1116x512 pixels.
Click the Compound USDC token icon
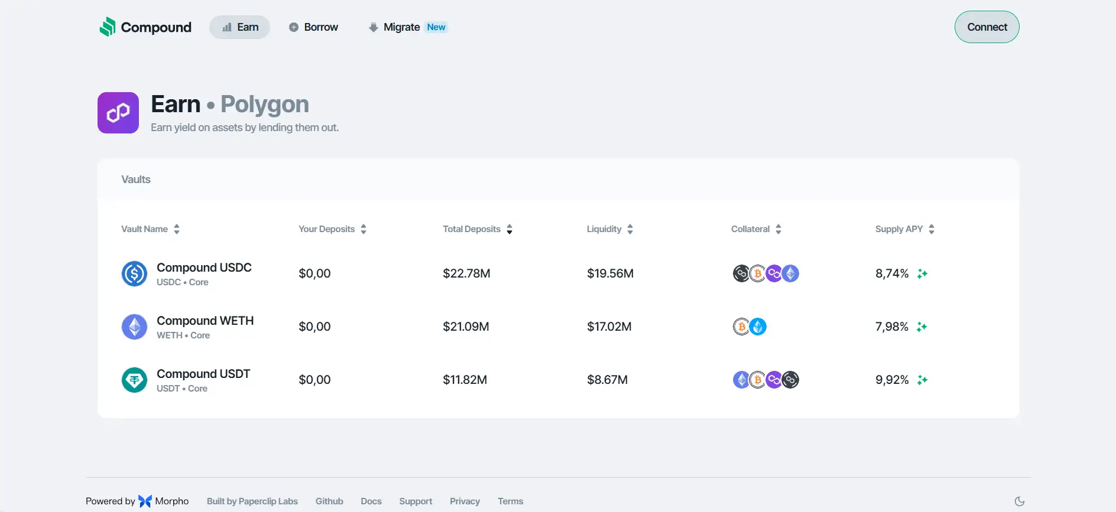click(x=134, y=274)
